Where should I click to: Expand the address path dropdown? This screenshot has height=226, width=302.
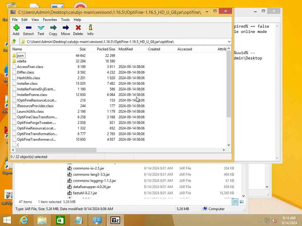pos(229,42)
